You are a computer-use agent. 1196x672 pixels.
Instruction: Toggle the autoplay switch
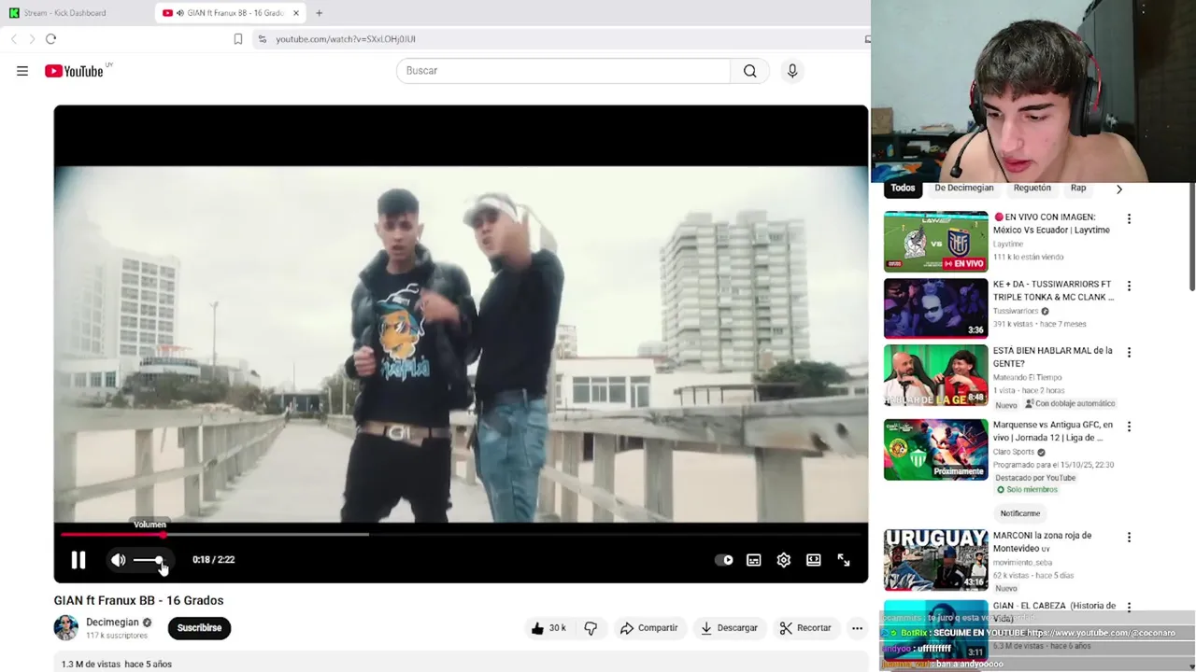tap(724, 560)
